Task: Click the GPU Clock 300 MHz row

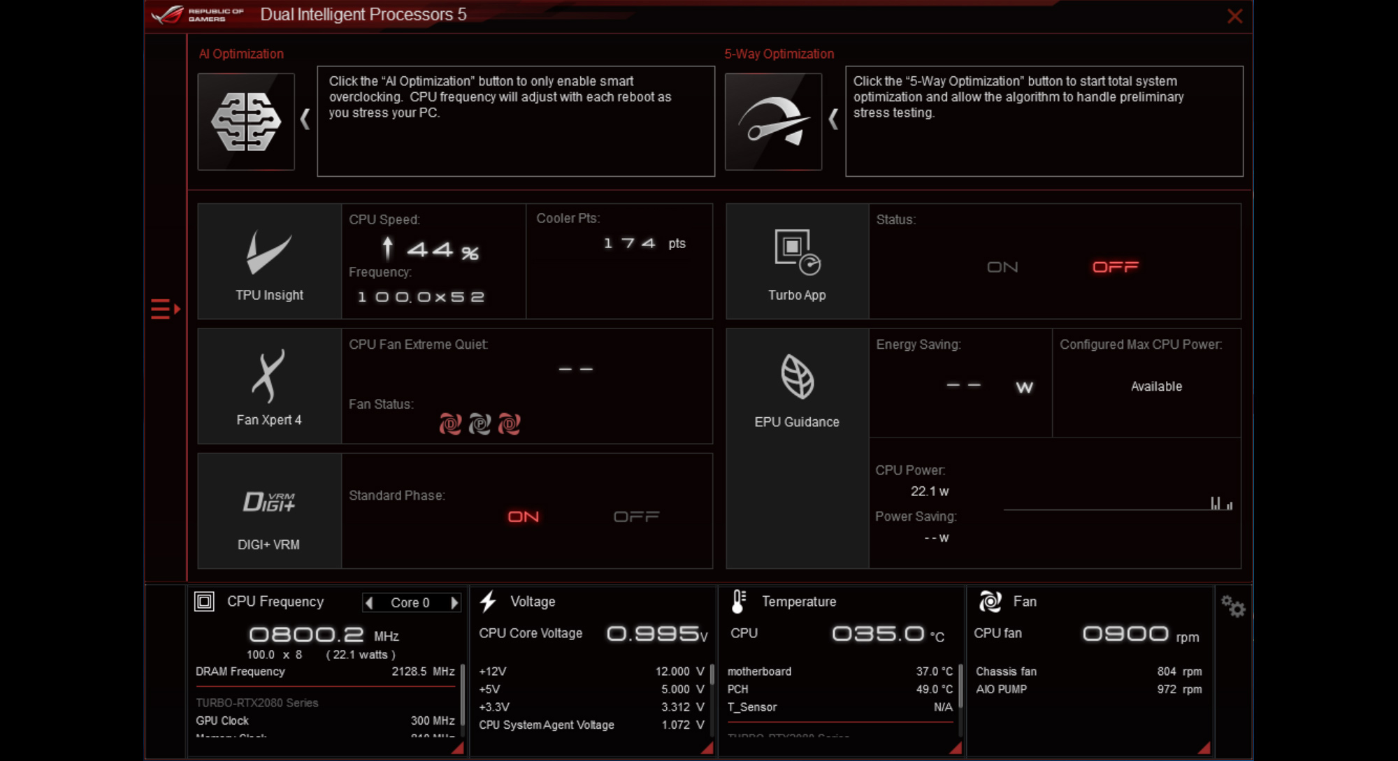Action: click(x=325, y=720)
